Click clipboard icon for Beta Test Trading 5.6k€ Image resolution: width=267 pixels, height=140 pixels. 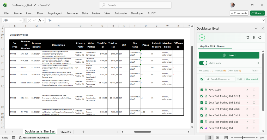[x=254, y=103]
